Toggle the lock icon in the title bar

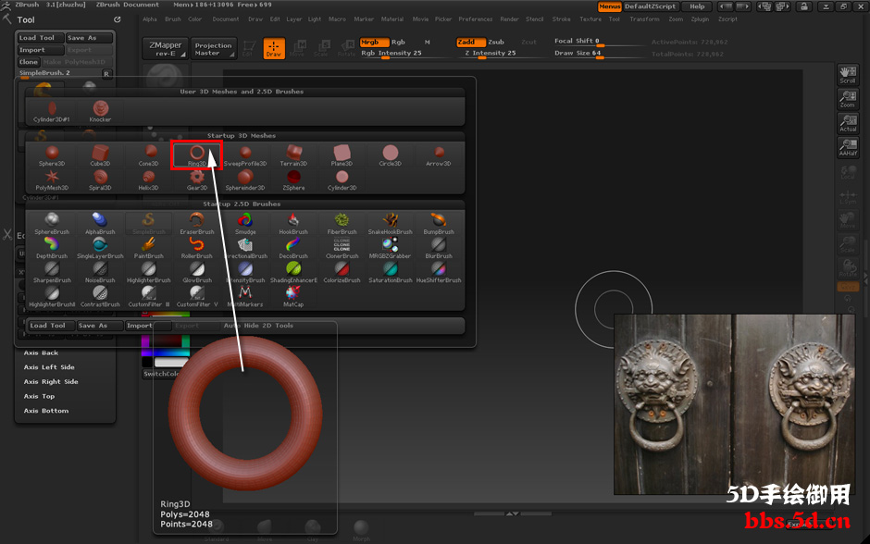[803, 6]
